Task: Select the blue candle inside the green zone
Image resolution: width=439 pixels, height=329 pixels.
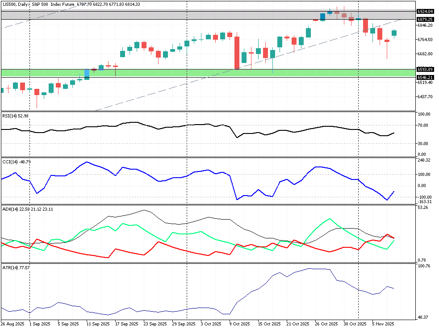Action: click(x=87, y=74)
